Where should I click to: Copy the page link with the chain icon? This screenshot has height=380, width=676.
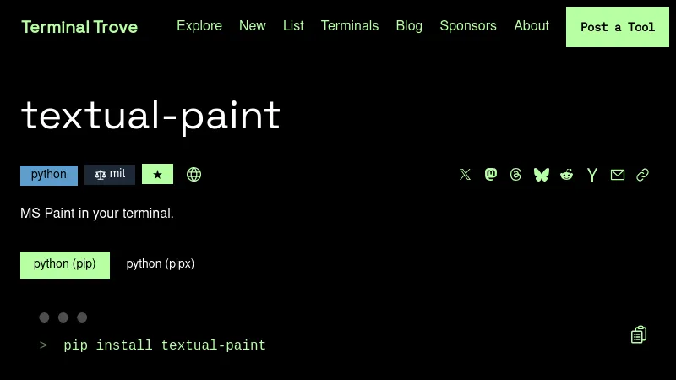643,175
